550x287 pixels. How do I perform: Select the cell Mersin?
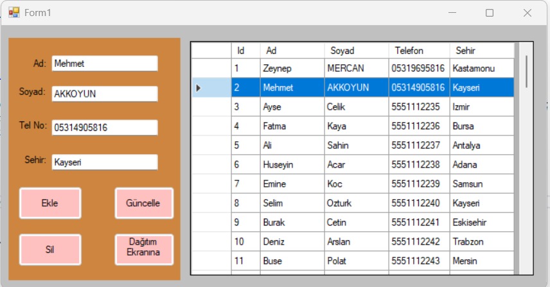point(482,261)
